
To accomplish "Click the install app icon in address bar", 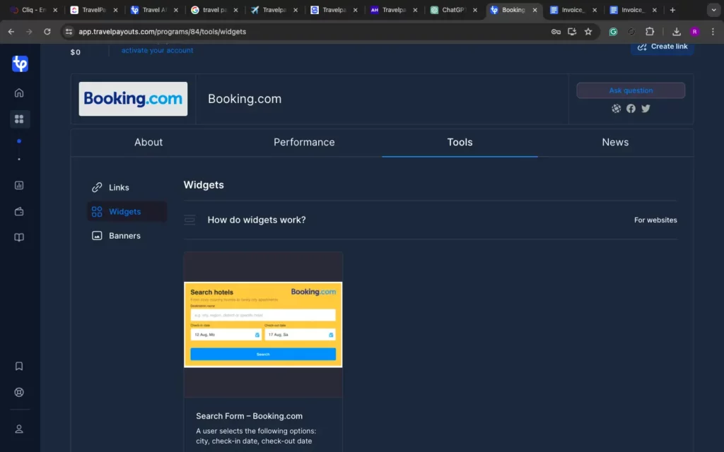I will (571, 31).
